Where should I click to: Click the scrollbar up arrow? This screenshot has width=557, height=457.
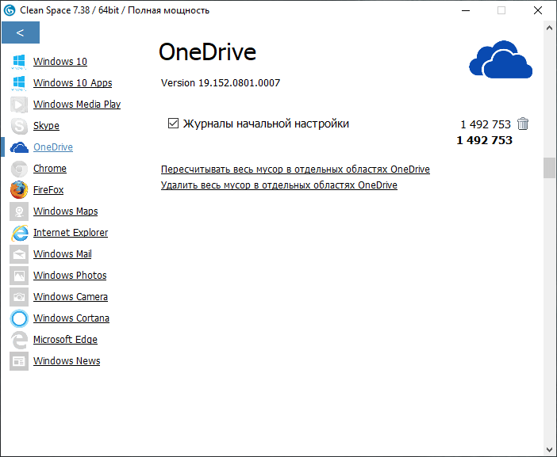click(549, 28)
